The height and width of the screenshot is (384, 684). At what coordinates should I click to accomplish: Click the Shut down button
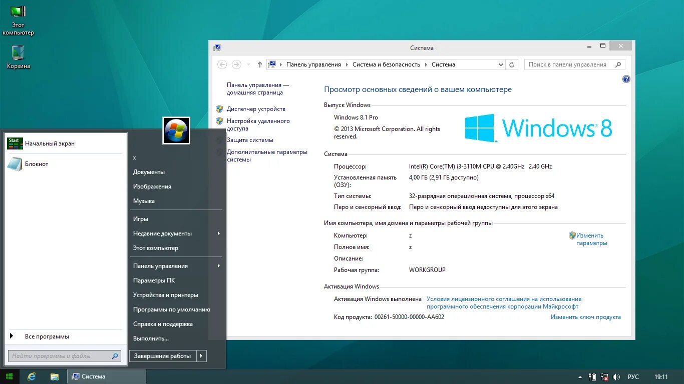click(163, 356)
